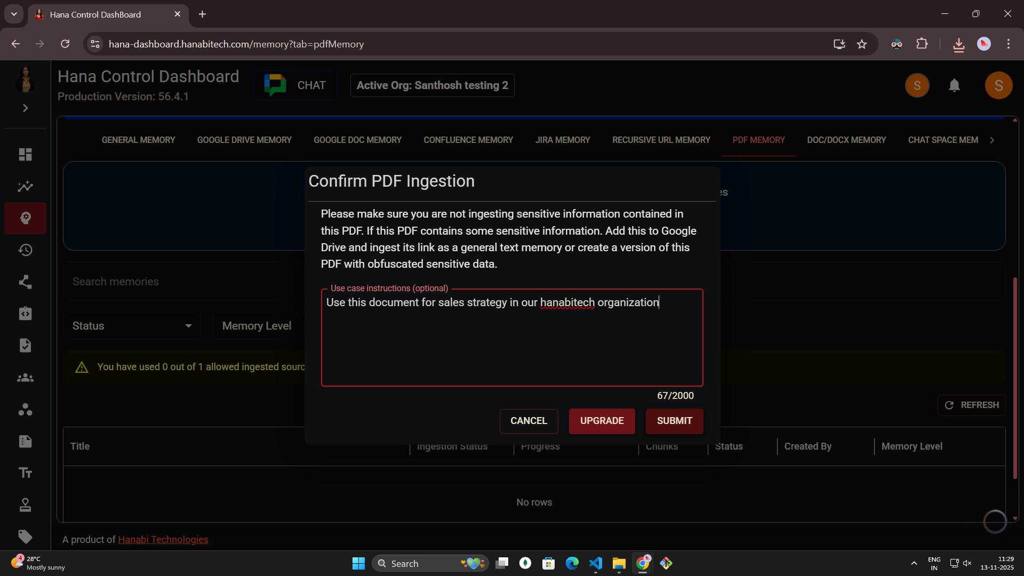Viewport: 1024px width, 576px height.
Task: Open the Hanabi Technologies link
Action: coord(163,539)
